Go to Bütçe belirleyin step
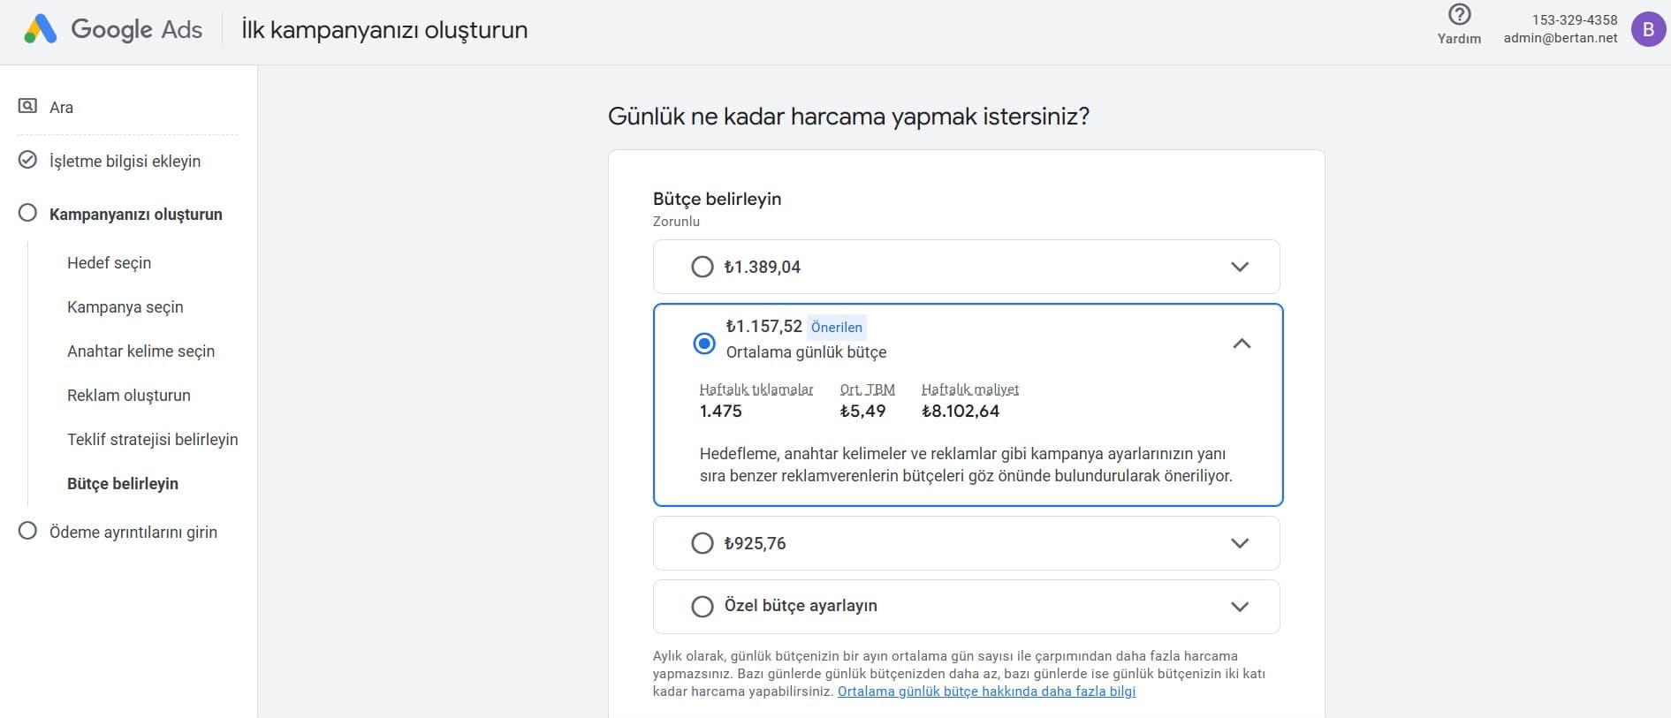The height and width of the screenshot is (718, 1671). [123, 484]
